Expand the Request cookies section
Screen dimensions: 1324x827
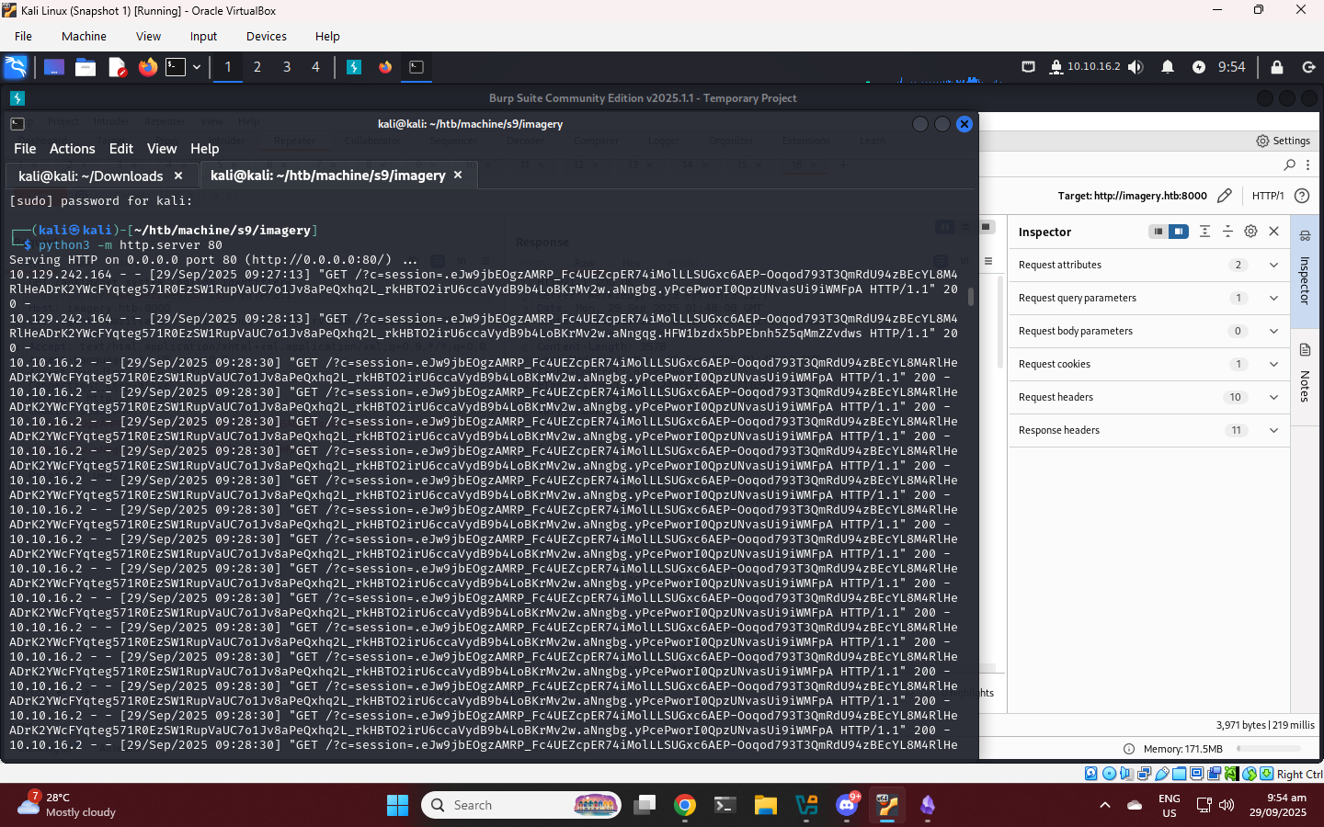1273,364
